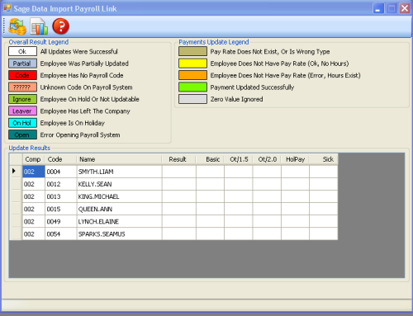Click the SPARKS.SEAMUS name cell
Viewport: 413px width, 316px height.
tap(120, 233)
